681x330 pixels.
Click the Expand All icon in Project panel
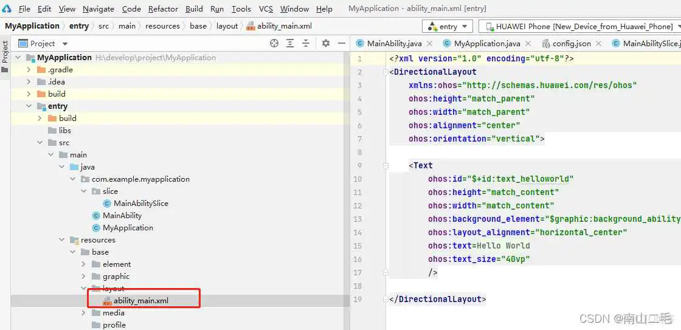(x=291, y=43)
